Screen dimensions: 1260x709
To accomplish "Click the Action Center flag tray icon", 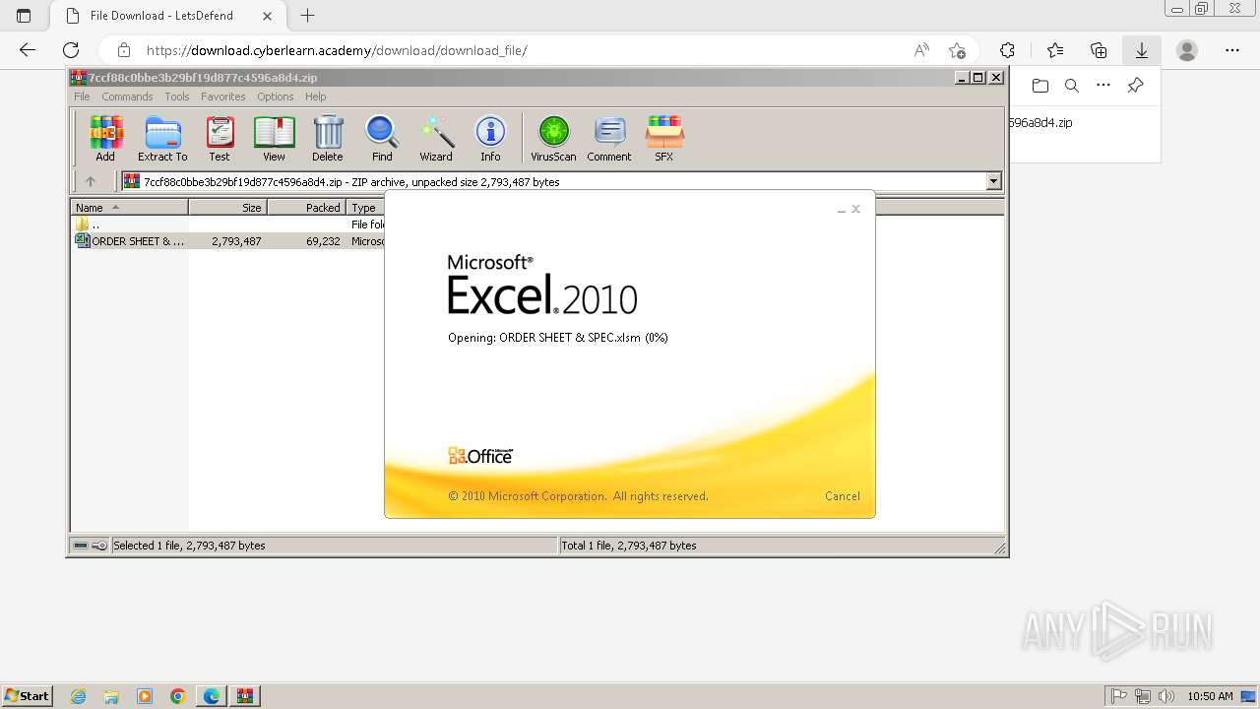I will (x=1119, y=696).
